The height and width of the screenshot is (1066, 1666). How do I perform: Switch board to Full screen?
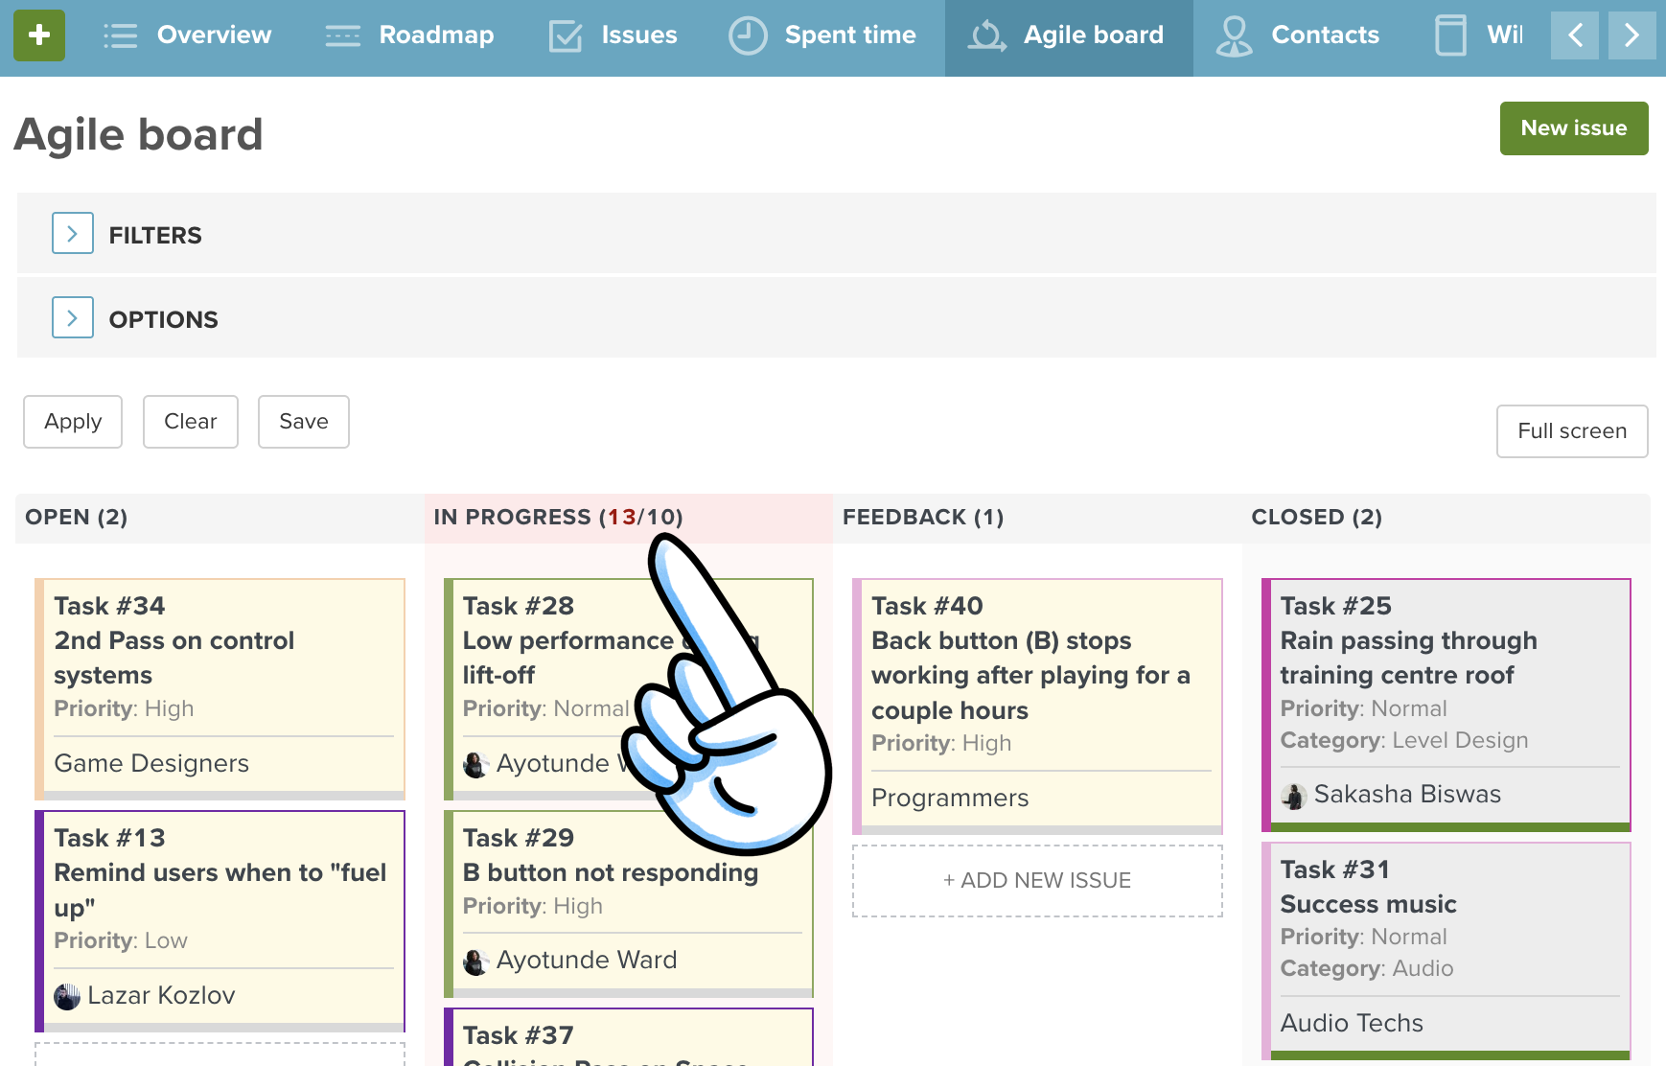1572,431
